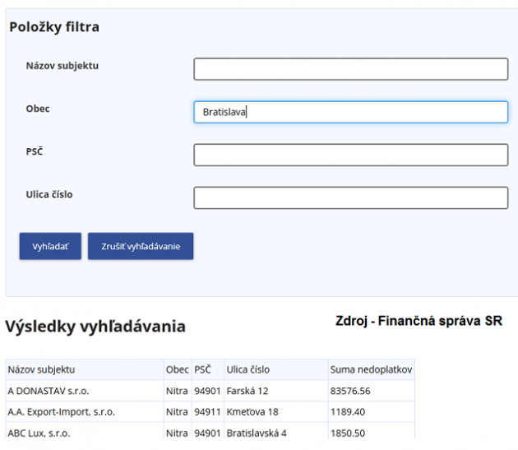Click the Farská 12 address cell
The width and height of the screenshot is (518, 450).
coord(275,391)
